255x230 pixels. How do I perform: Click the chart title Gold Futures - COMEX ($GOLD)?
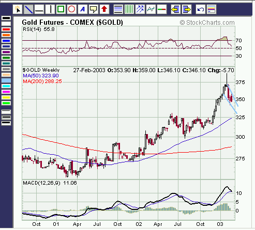(72, 23)
